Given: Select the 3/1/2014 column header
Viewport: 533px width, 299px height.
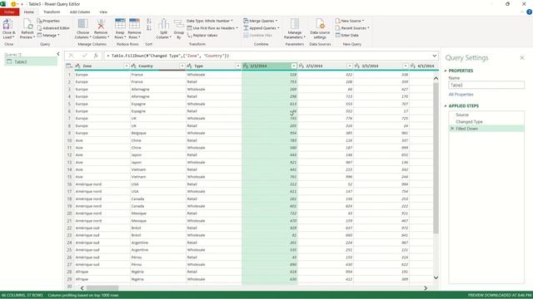Looking at the screenshot, I should pos(381,66).
